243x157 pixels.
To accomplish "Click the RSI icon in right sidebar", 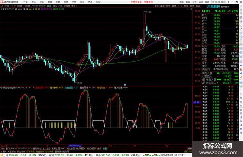I will [241, 65].
